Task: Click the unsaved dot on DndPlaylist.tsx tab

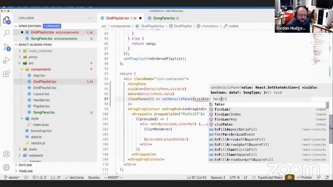Action: coord(140,18)
